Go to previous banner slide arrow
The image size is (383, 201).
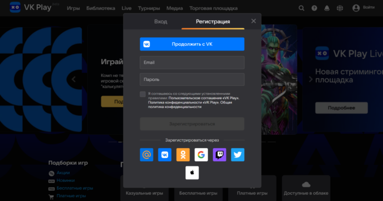[74, 79]
